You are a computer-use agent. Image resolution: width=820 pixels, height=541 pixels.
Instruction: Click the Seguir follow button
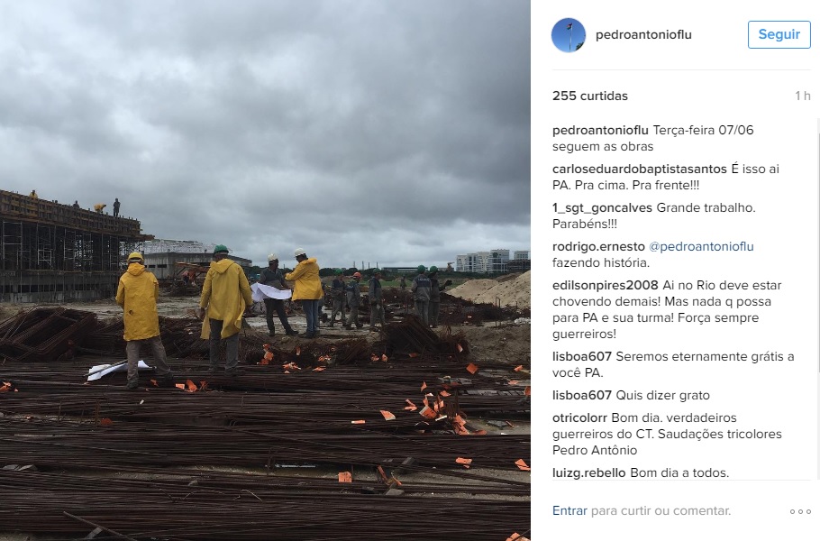tap(779, 34)
